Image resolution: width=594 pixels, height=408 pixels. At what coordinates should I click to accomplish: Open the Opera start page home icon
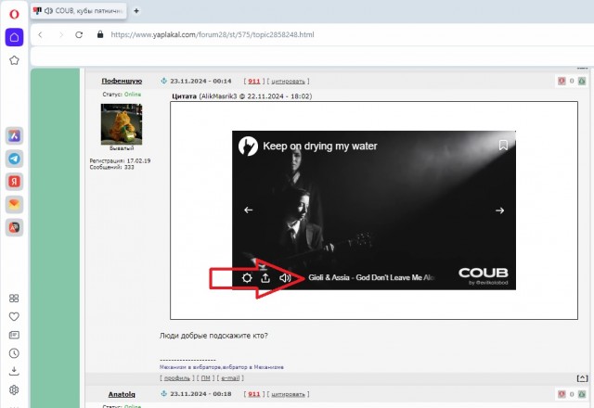pos(14,37)
